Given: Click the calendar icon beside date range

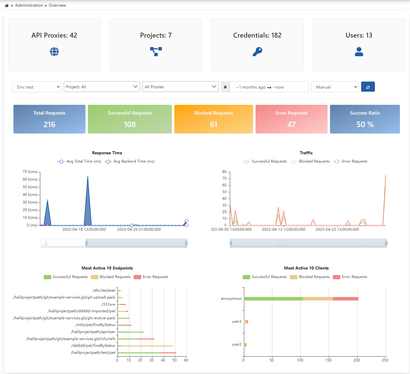Looking at the screenshot, I should [x=225, y=87].
